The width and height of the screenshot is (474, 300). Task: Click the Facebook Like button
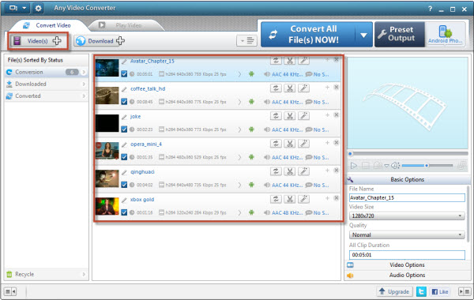point(440,291)
